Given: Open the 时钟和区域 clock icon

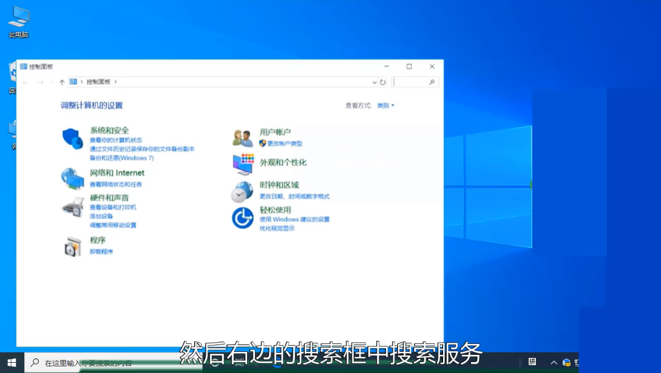Looking at the screenshot, I should click(242, 192).
